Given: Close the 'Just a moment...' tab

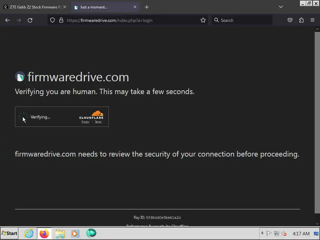Looking at the screenshot, I should [135, 7].
